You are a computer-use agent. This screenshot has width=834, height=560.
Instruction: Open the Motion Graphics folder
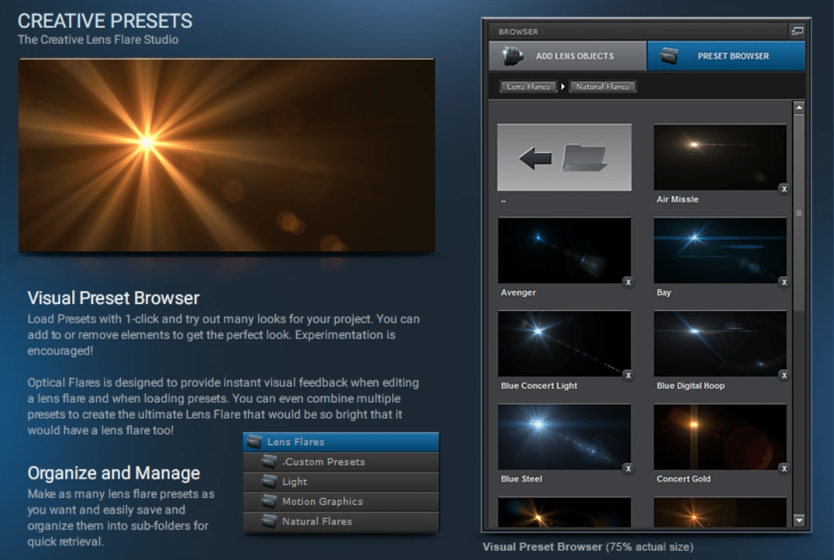click(x=341, y=502)
